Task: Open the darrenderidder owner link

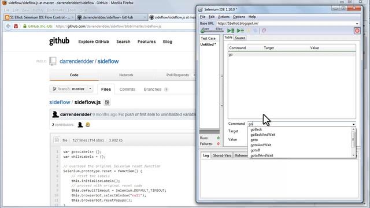Action: click(77, 61)
